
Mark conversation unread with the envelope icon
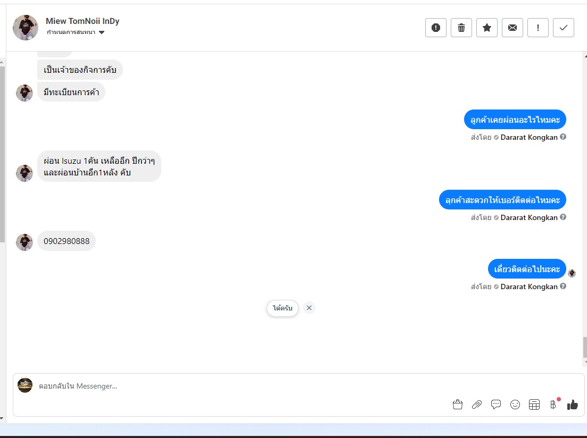click(x=512, y=28)
